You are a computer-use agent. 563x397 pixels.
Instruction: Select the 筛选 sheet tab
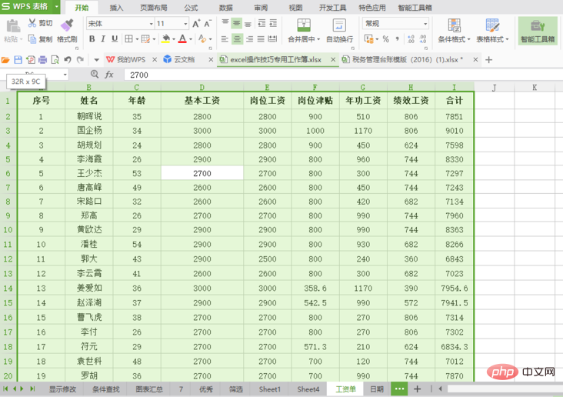(x=236, y=389)
